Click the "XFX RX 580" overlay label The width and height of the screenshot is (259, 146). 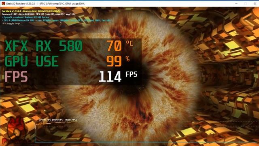[x=43, y=46]
